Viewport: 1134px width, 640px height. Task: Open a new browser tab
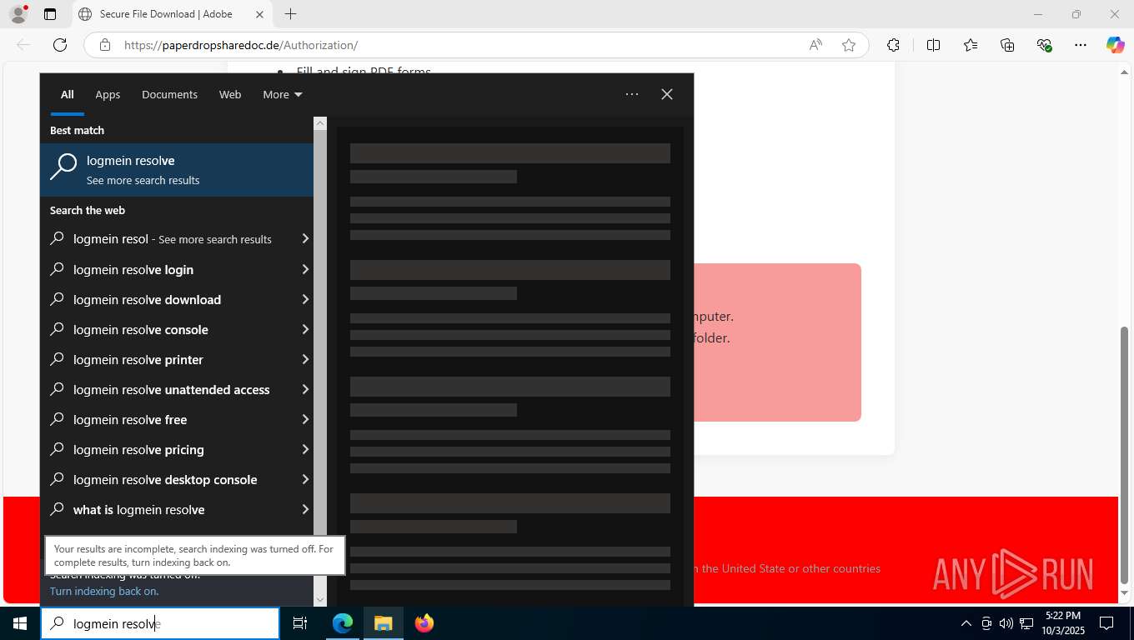[290, 14]
